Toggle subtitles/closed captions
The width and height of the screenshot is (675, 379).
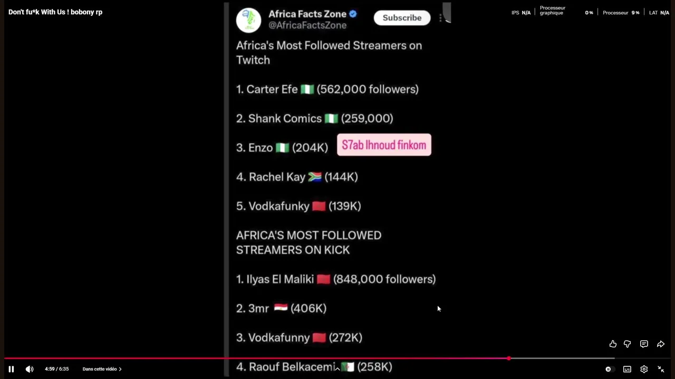click(627, 369)
